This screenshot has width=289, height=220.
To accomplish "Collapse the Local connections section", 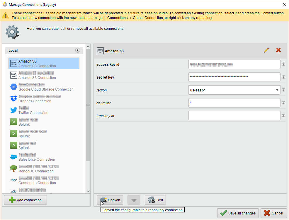I will 77,51.
